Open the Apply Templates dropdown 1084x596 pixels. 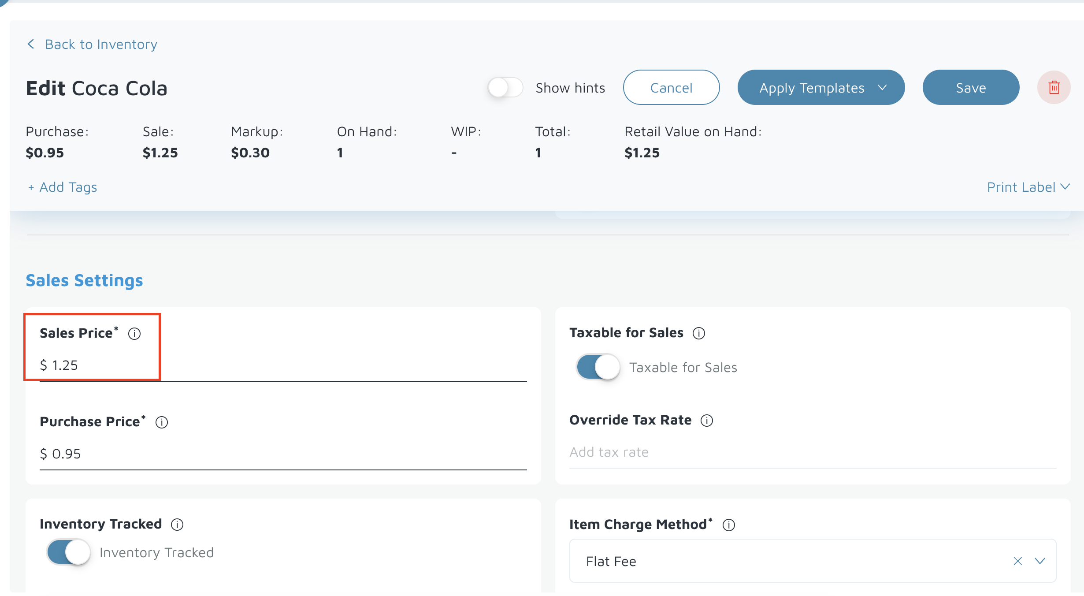click(x=821, y=87)
